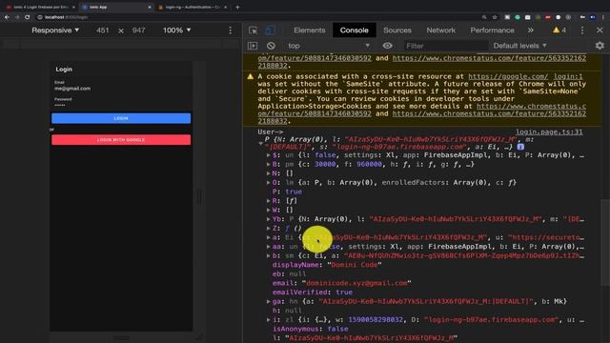The width and height of the screenshot is (610, 343).
Task: Toggle the device toolbar icon
Action: pos(270,30)
